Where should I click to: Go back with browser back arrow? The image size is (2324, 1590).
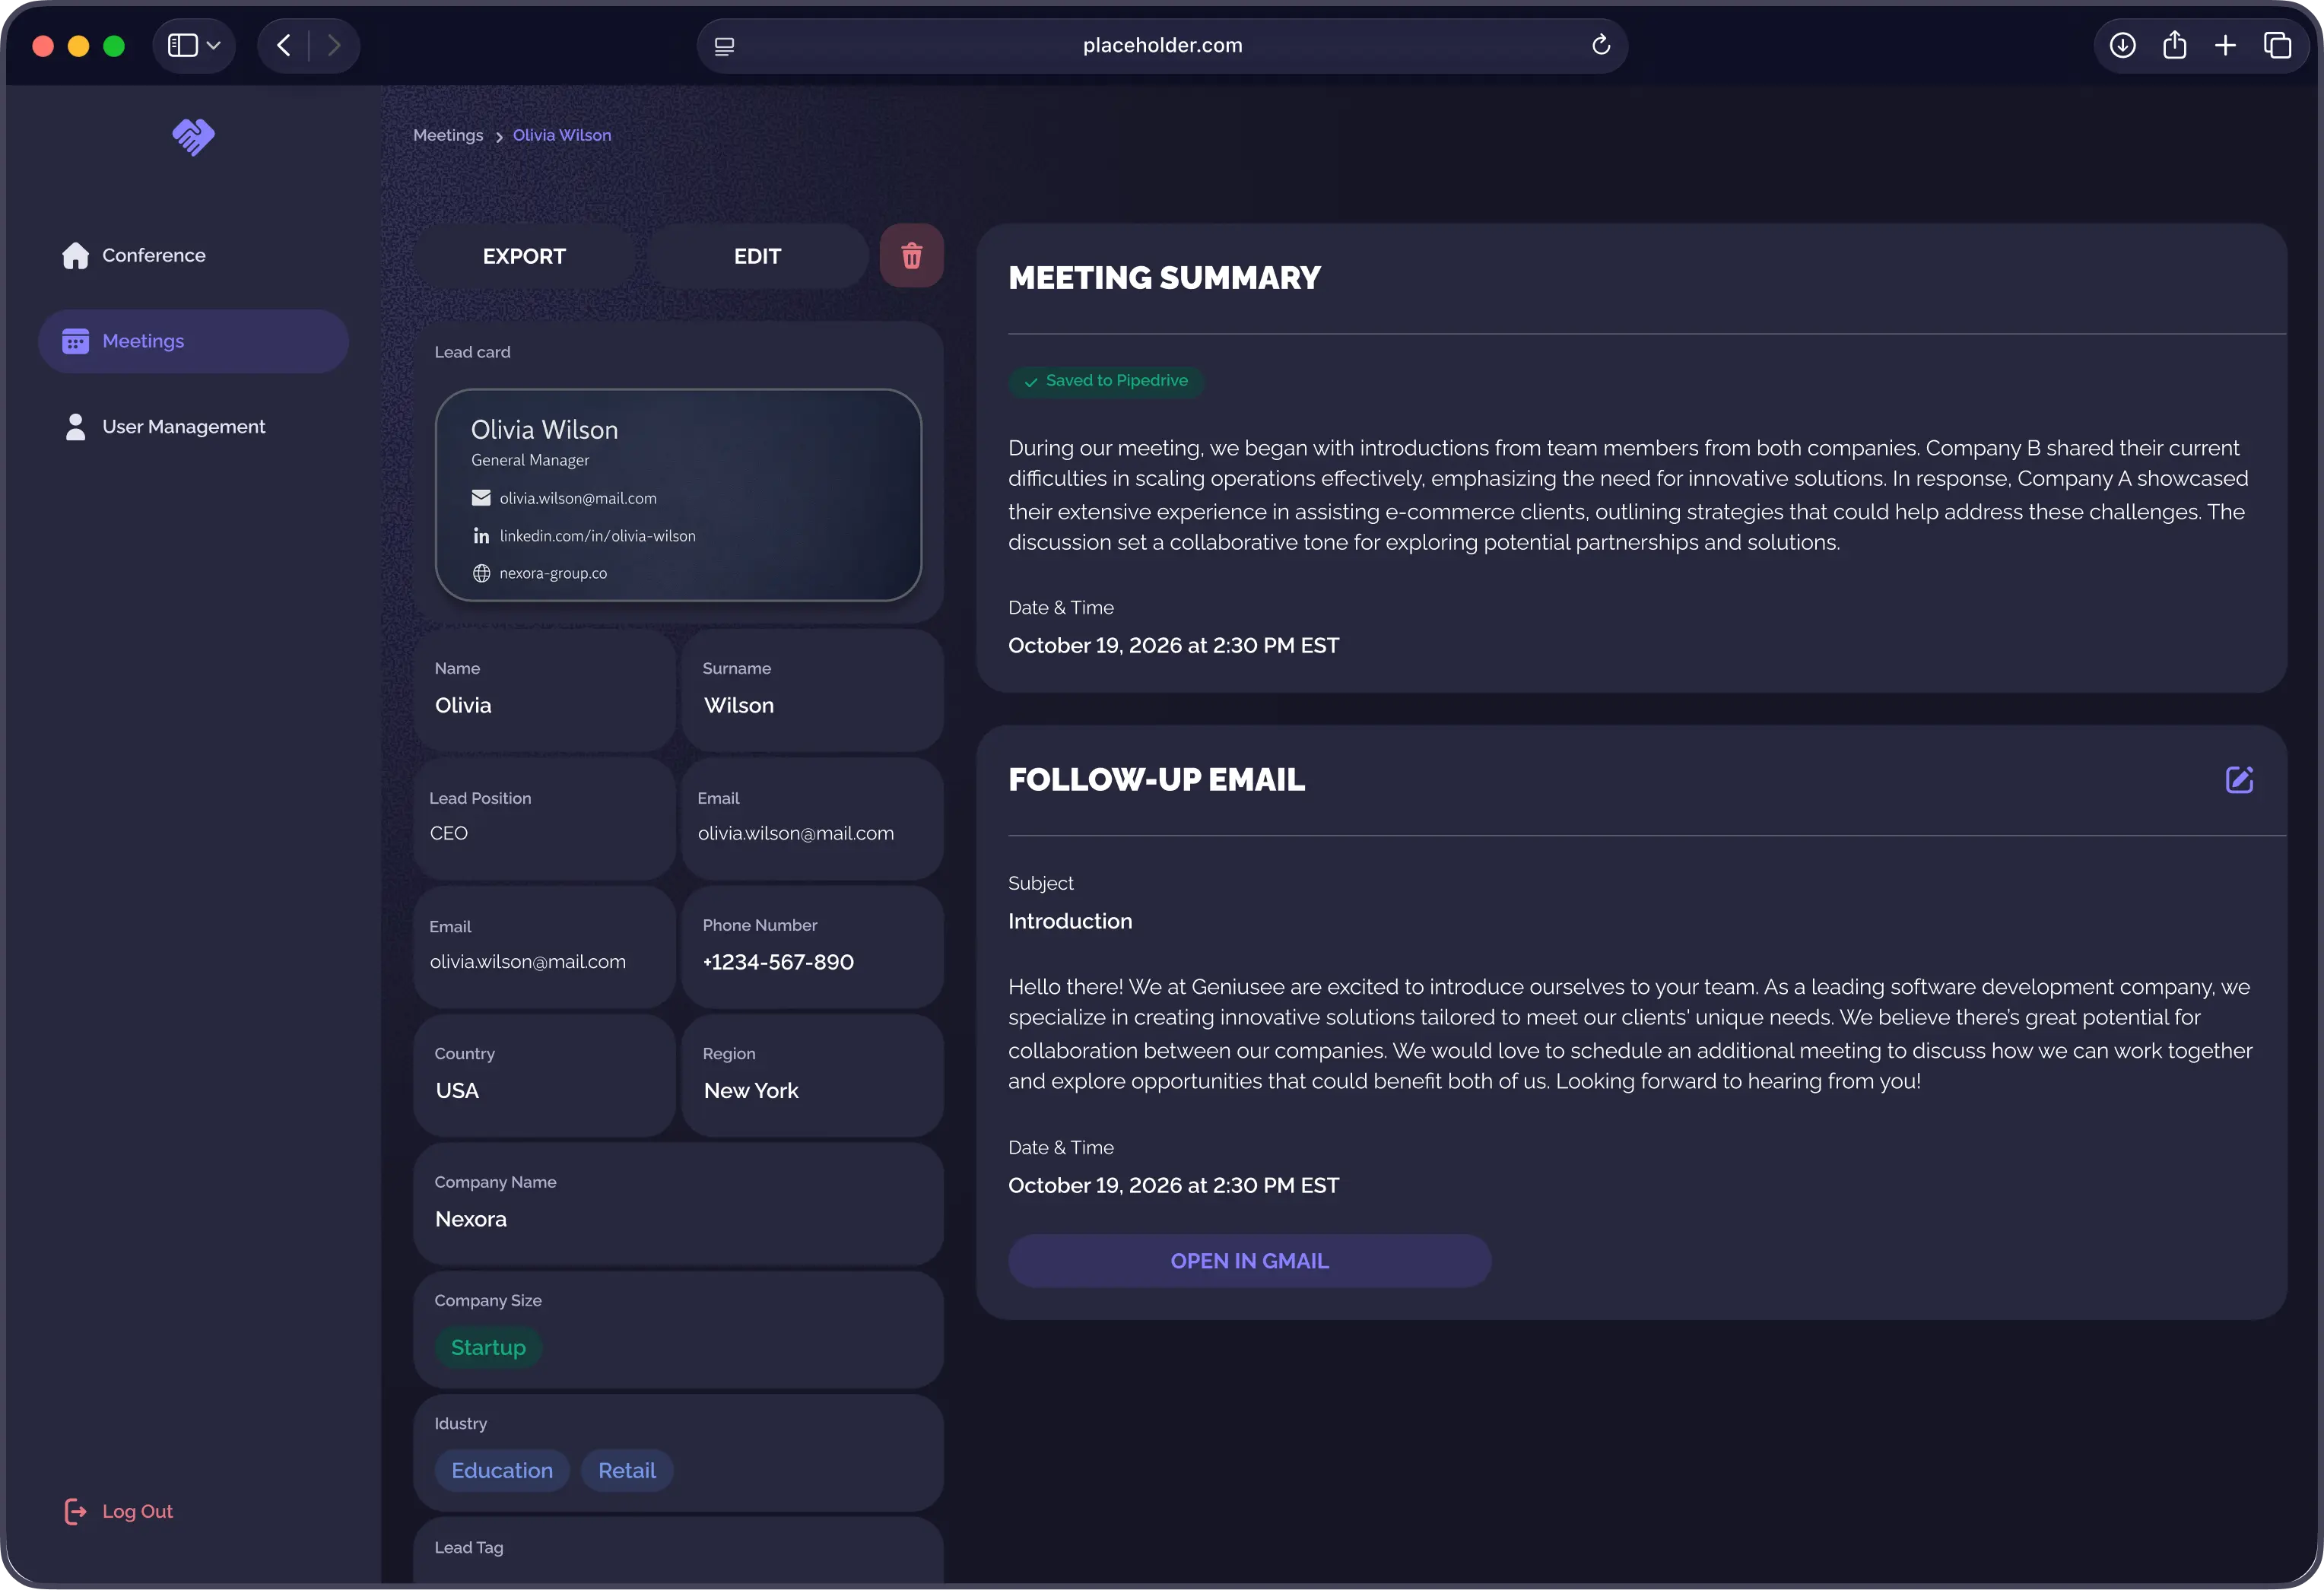(x=284, y=45)
